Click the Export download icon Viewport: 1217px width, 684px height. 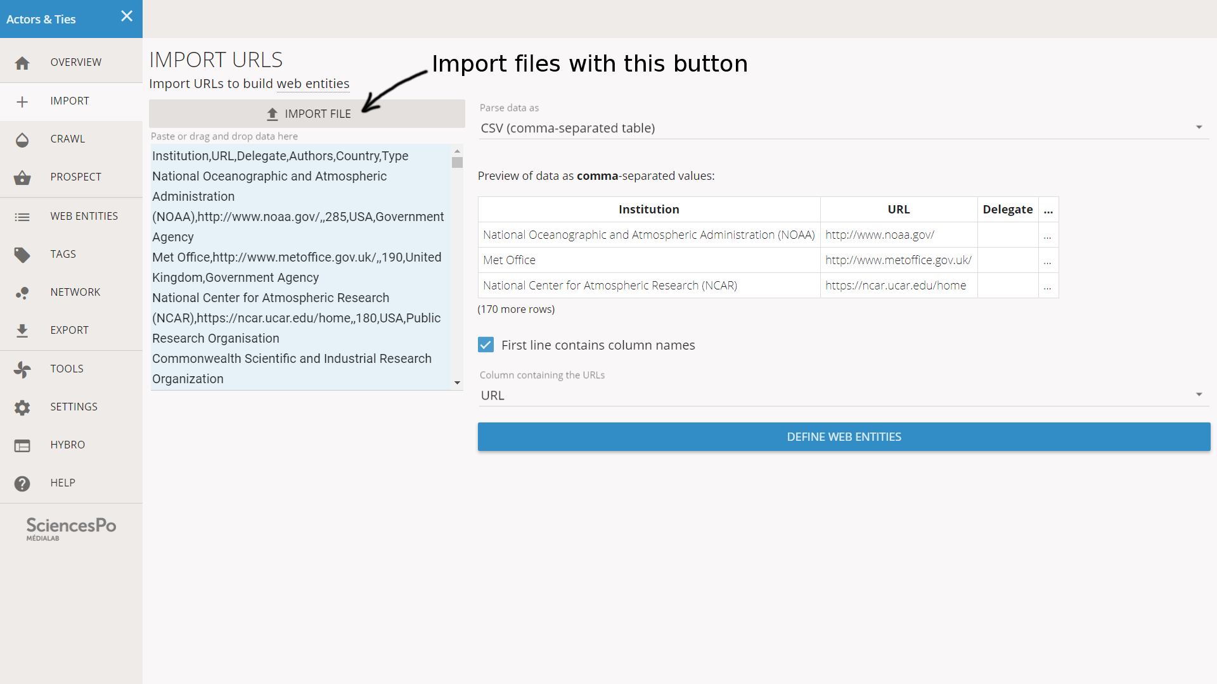tap(22, 331)
